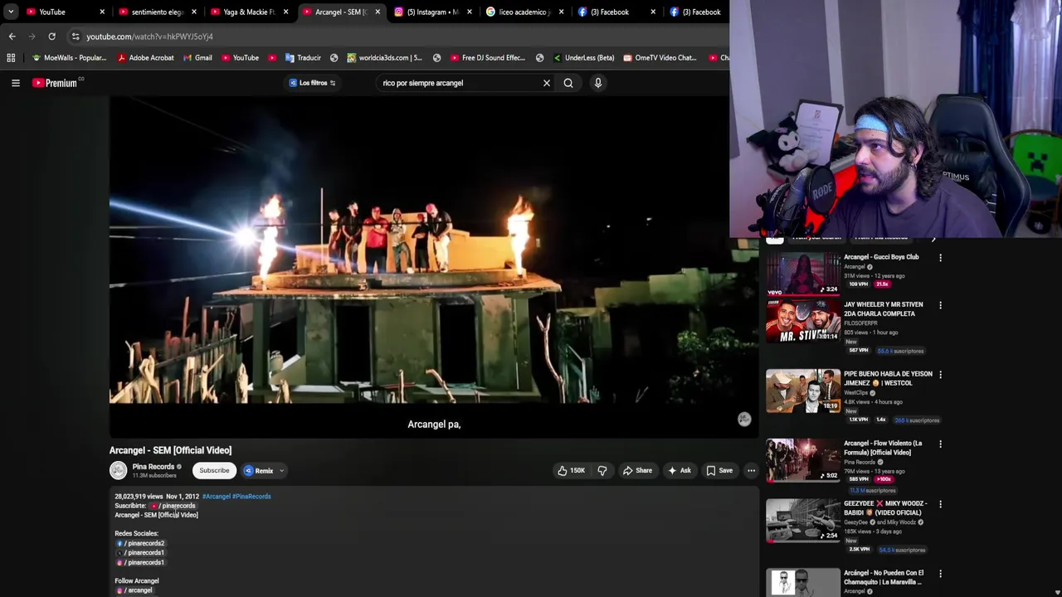1062x597 pixels.
Task: Open the YouTube guide hamburger menu
Action: click(x=16, y=83)
